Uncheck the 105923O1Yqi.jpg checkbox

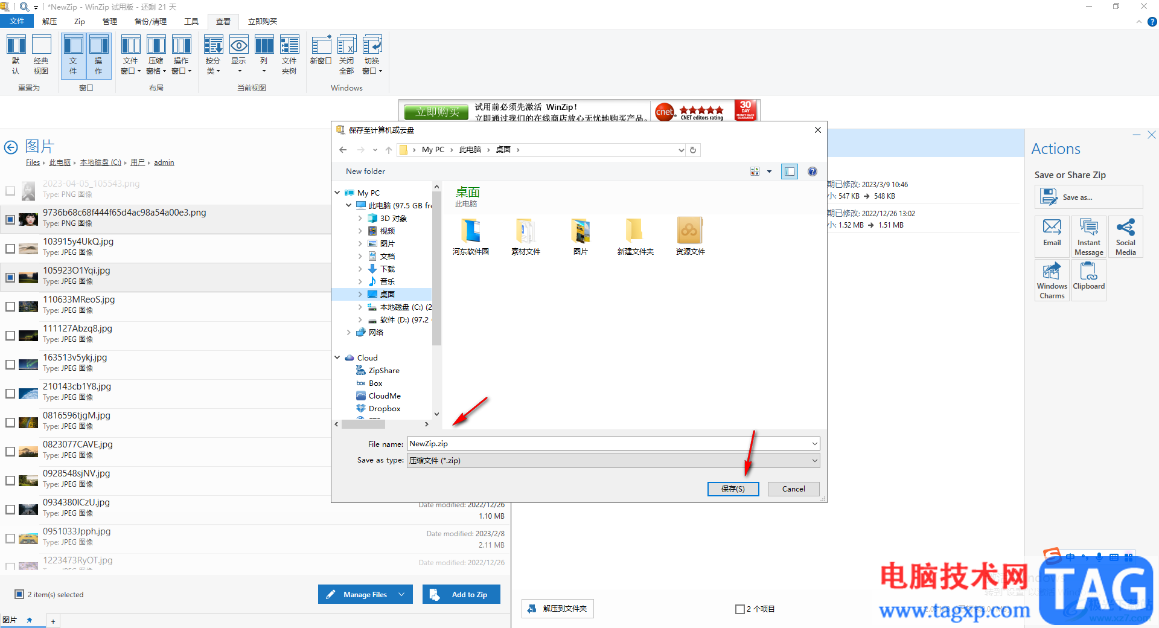10,278
